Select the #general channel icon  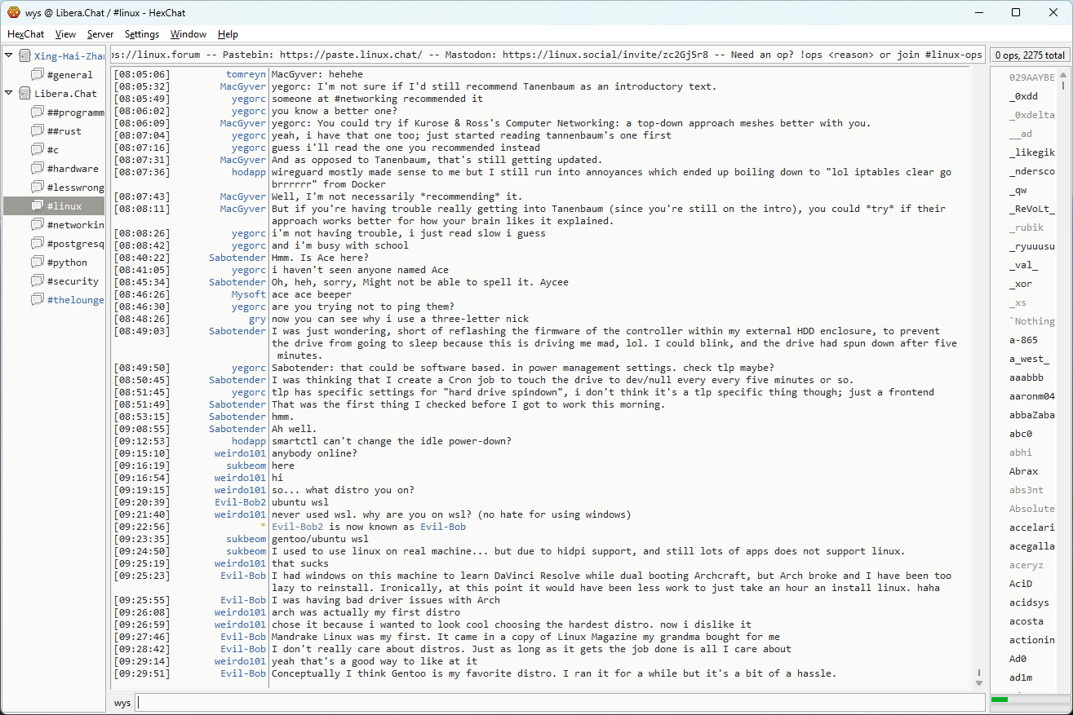coord(38,75)
